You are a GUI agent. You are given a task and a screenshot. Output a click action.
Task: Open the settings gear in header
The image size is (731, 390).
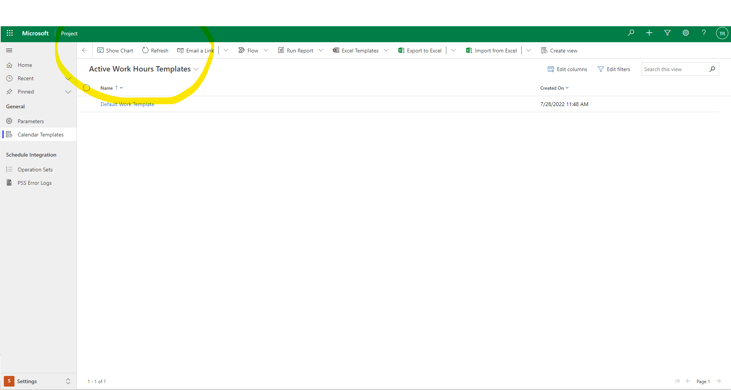click(x=686, y=33)
